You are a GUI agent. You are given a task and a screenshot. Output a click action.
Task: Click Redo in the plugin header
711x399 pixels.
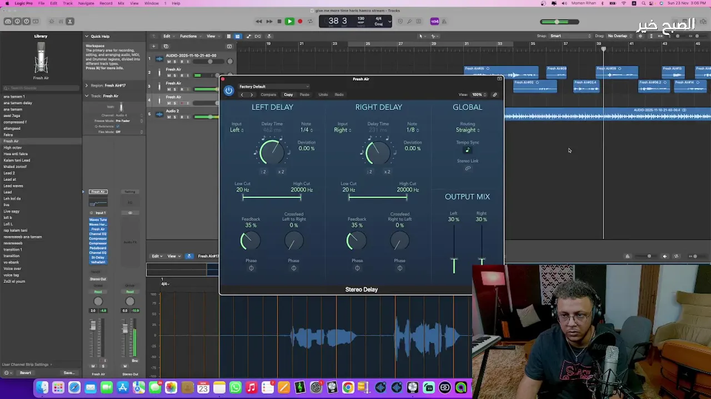339,95
